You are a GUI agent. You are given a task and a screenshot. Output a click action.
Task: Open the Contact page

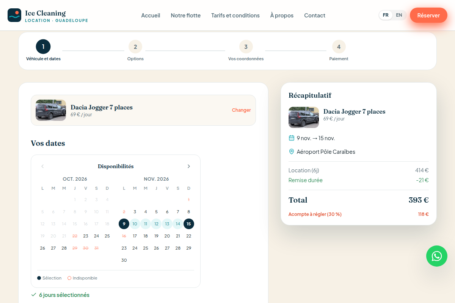pyautogui.click(x=315, y=16)
